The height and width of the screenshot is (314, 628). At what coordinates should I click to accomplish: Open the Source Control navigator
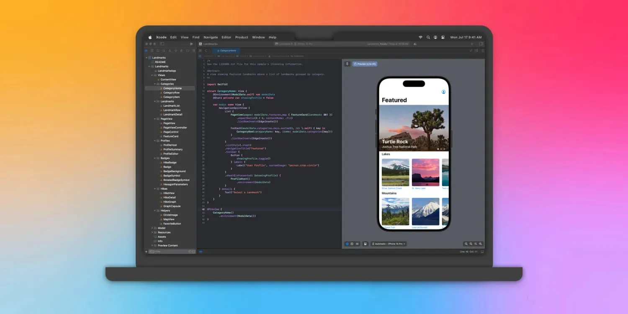click(x=152, y=51)
